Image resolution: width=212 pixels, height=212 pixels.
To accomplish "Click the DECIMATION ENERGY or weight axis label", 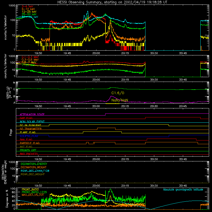I will pyautogui.click(x=4, y=172).
